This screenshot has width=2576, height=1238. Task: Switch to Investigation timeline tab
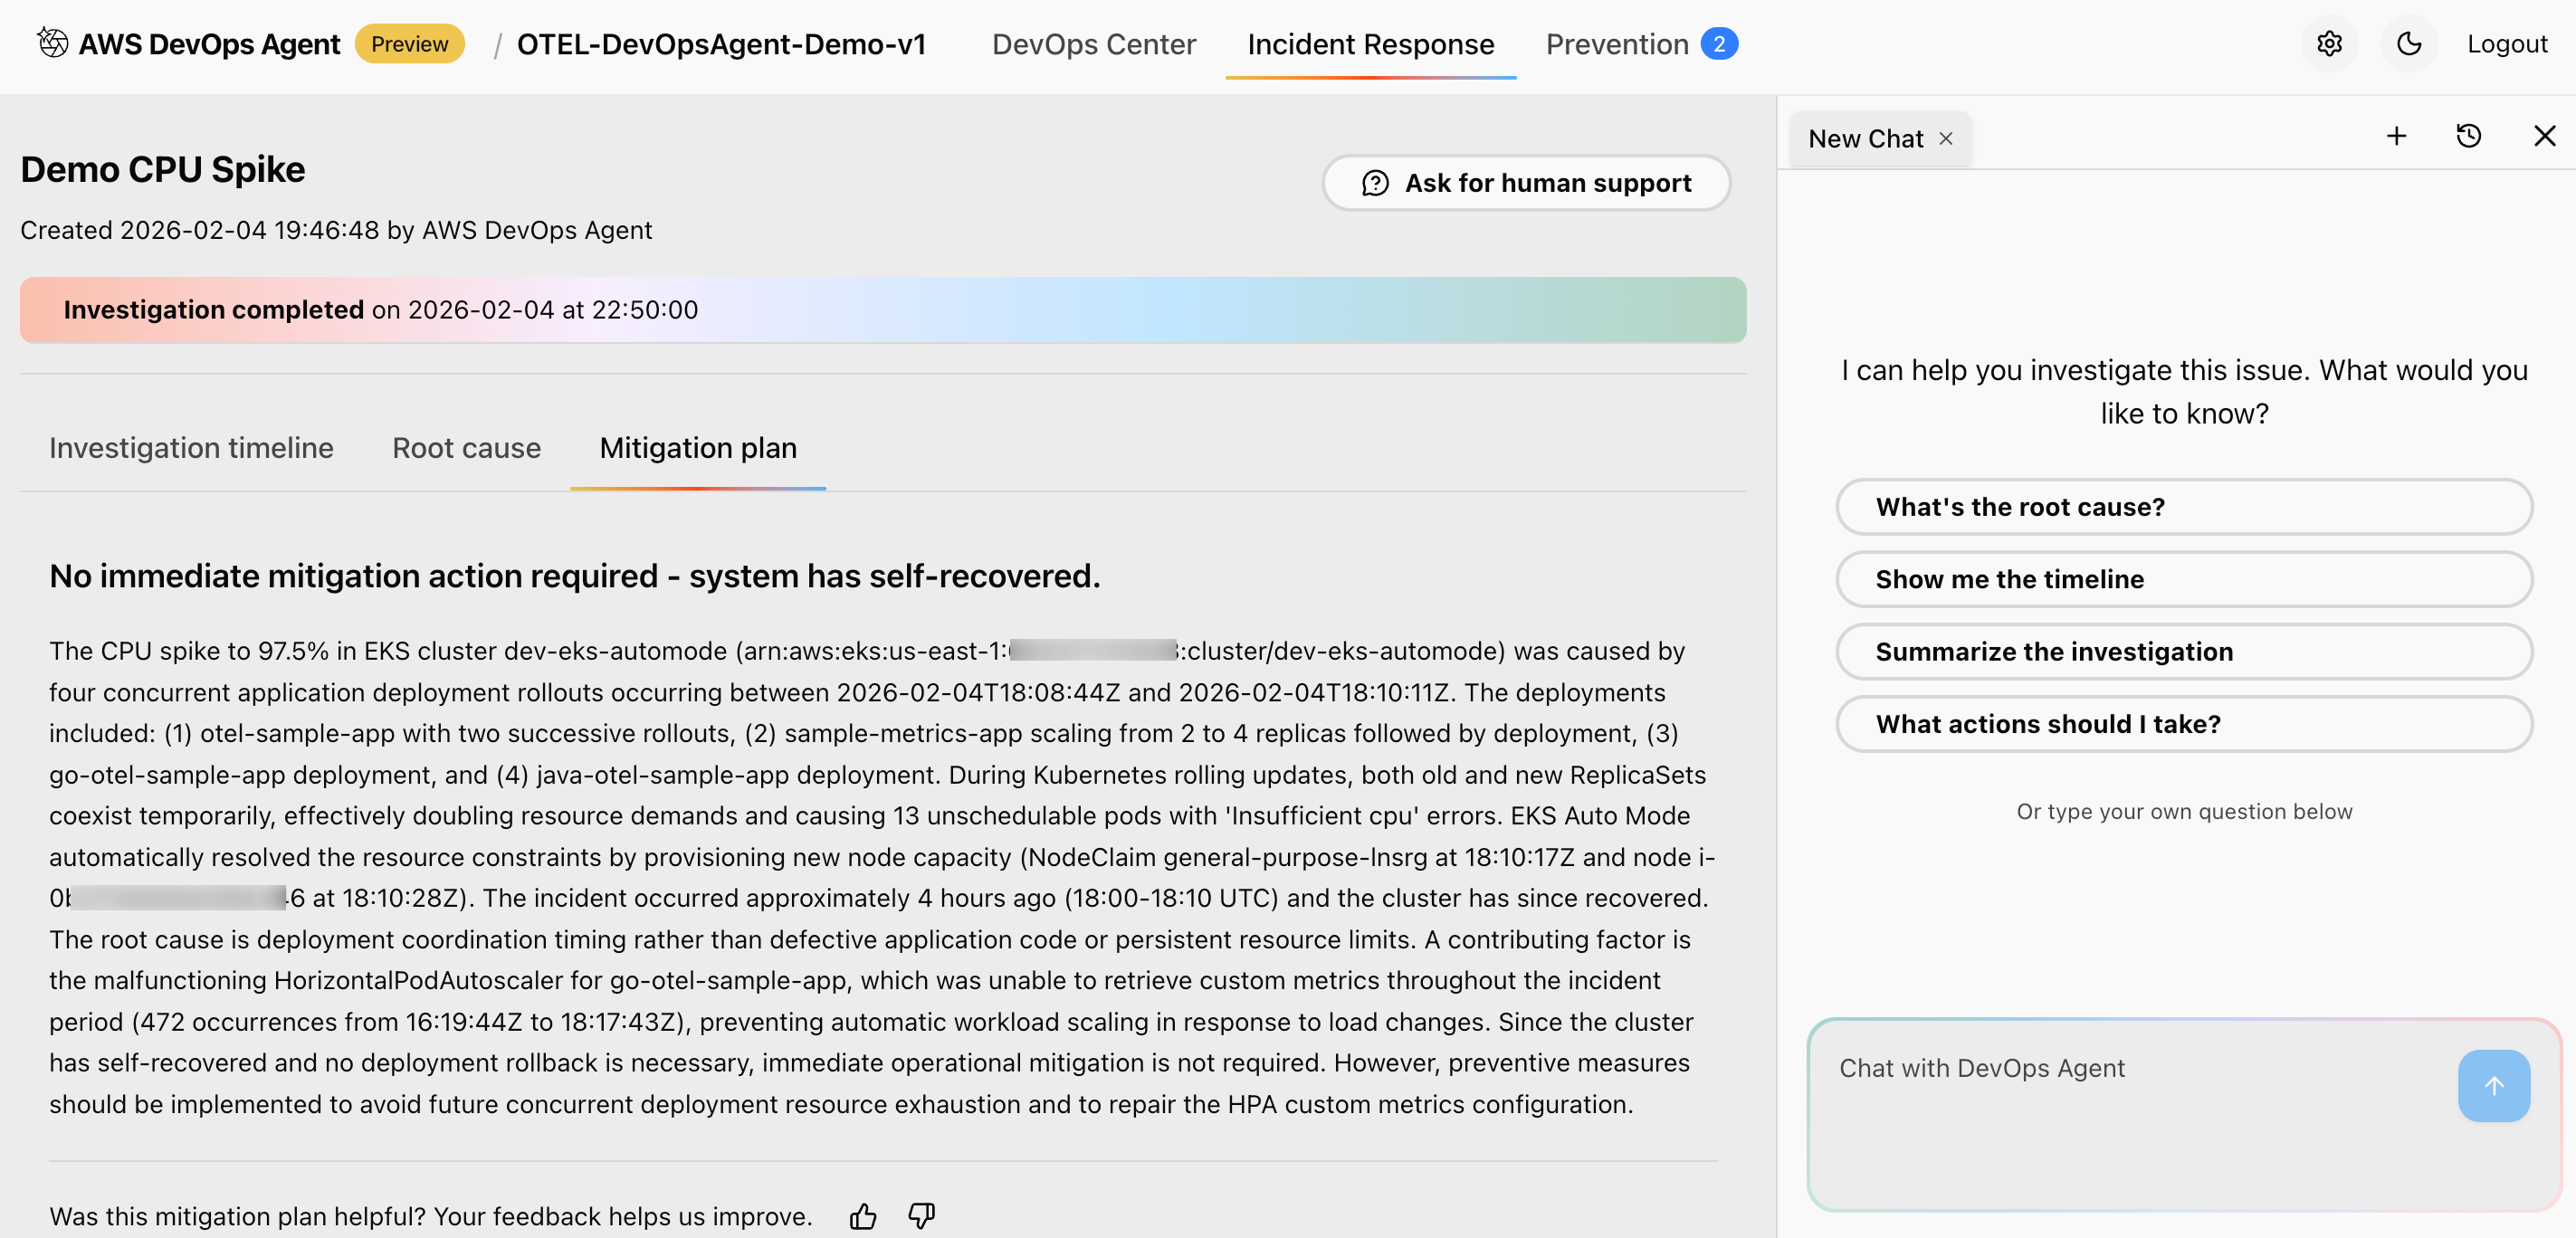(191, 447)
